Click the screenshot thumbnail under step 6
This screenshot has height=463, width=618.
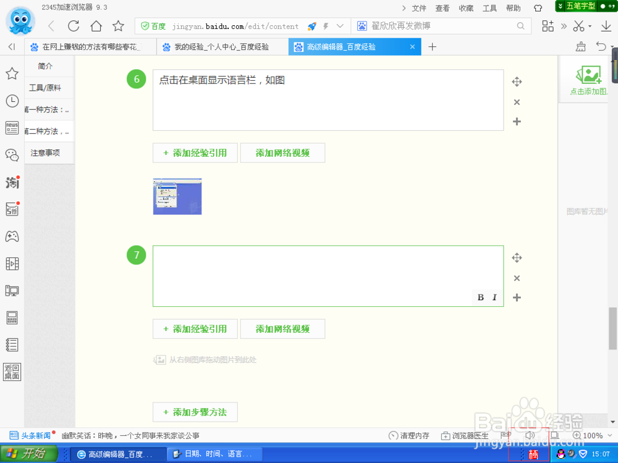click(177, 196)
